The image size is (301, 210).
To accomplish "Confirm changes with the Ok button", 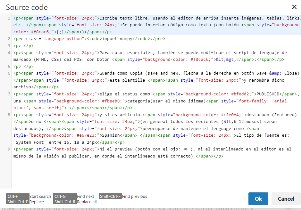I will click(258, 199).
